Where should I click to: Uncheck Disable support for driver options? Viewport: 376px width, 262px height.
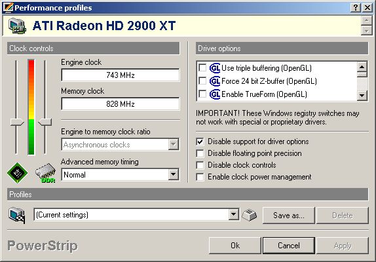pyautogui.click(x=200, y=141)
